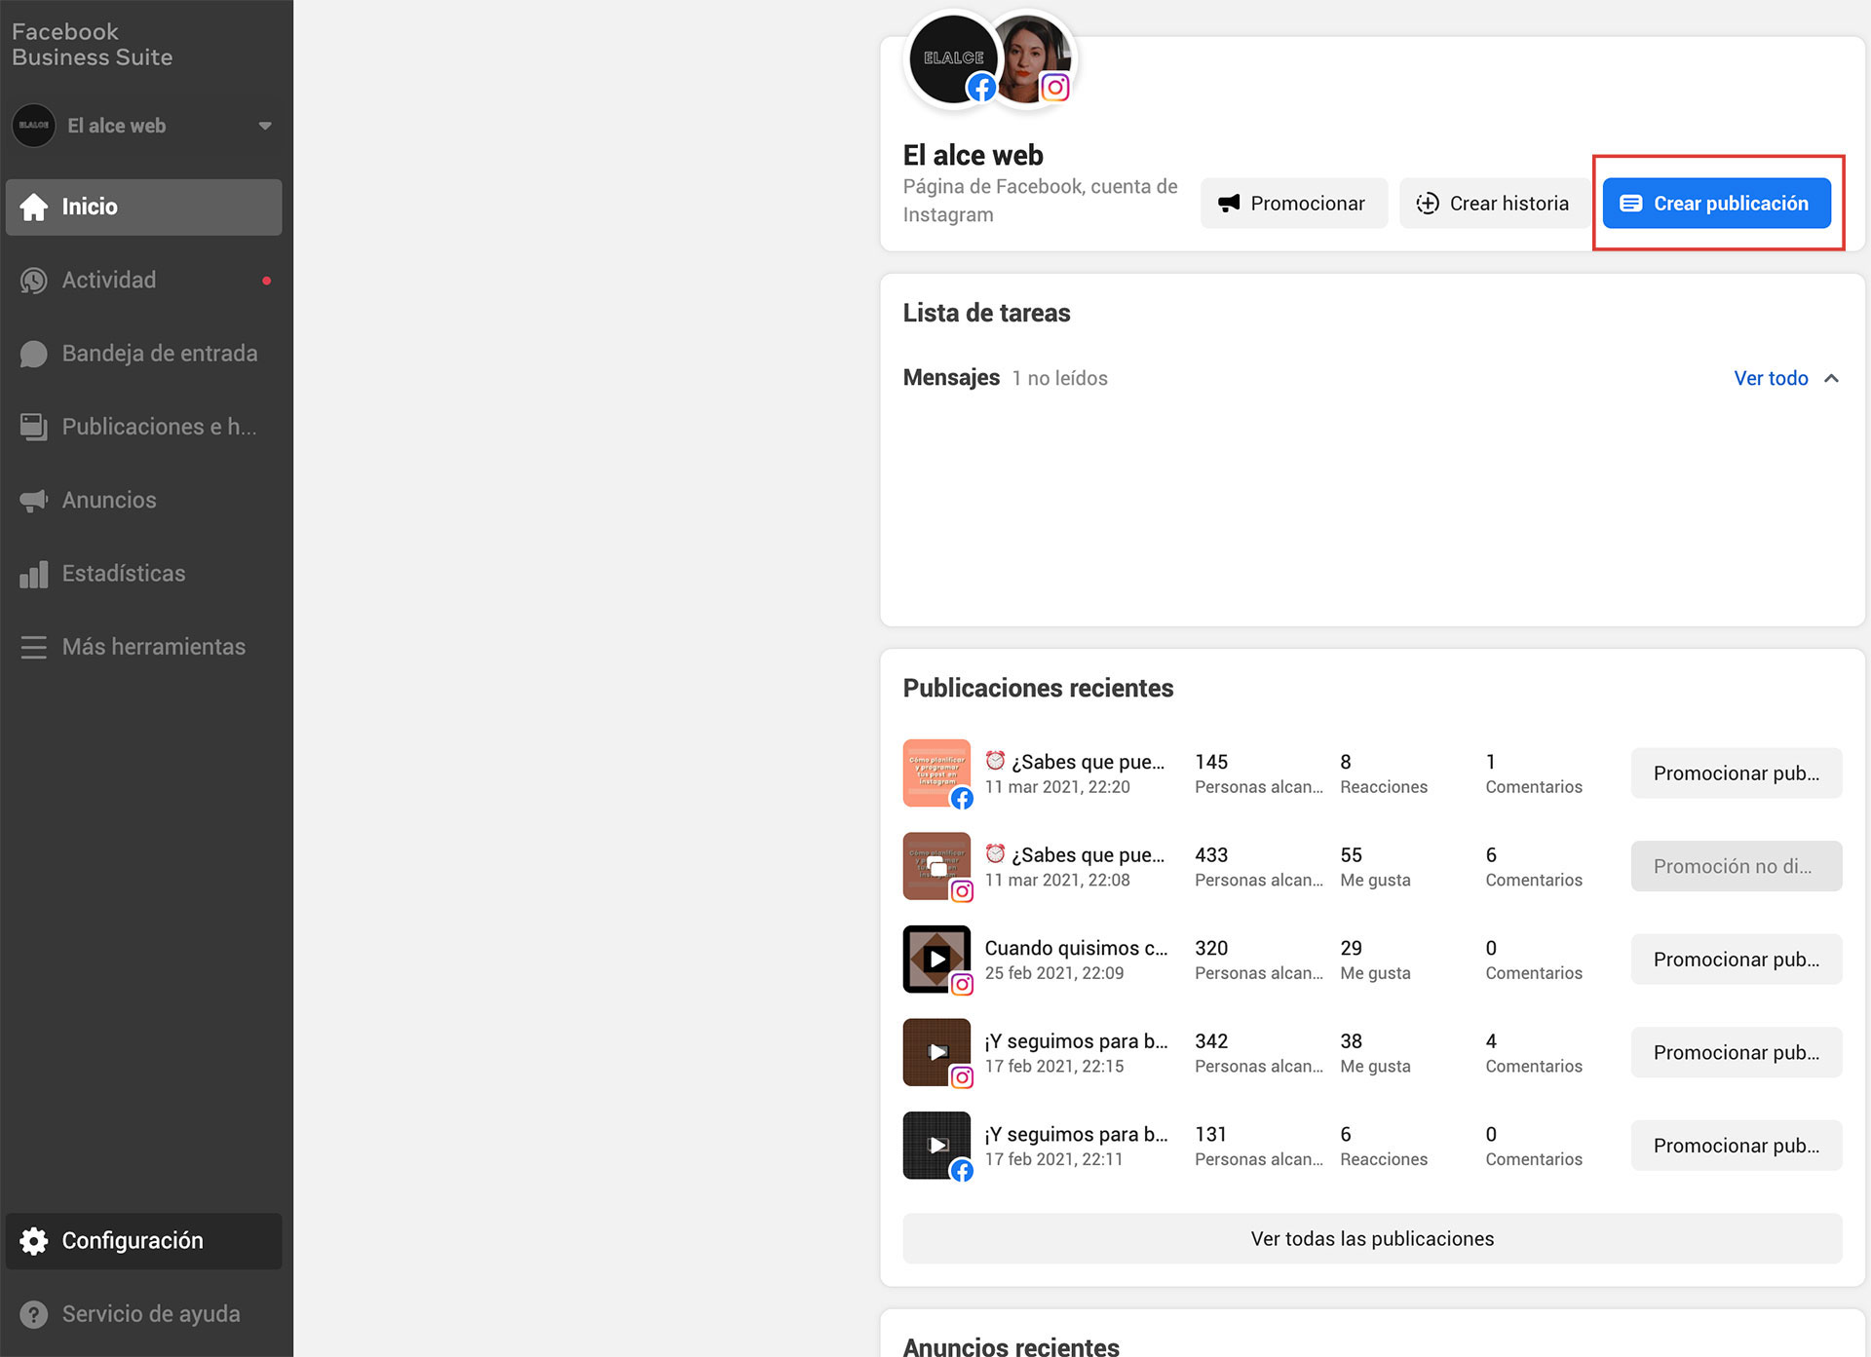Click the red notification dot beside Actividad

266,281
